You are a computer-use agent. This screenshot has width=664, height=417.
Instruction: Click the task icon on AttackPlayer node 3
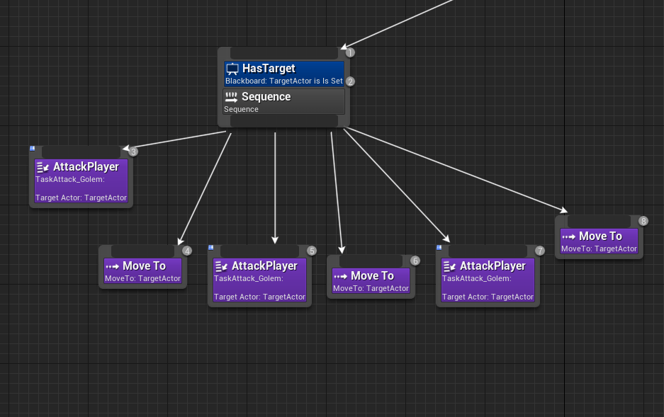43,168
